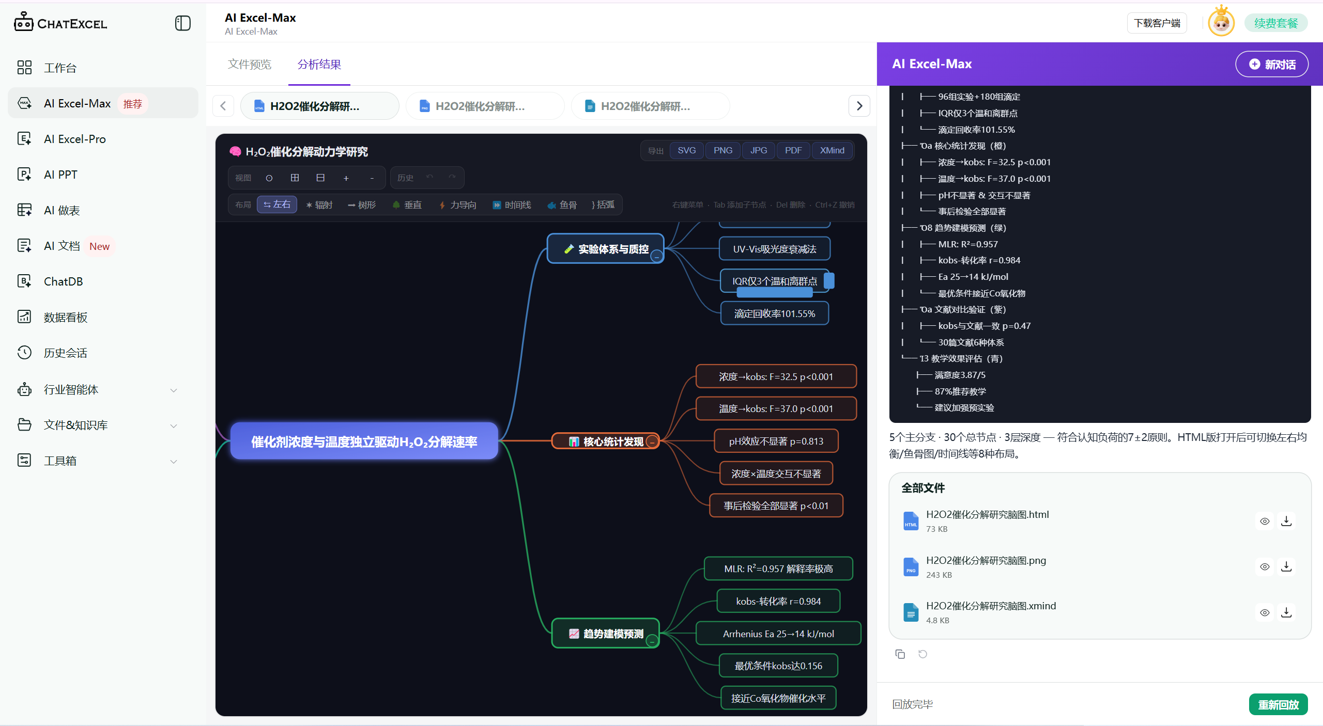Switch to 文件预览 tab

point(250,65)
